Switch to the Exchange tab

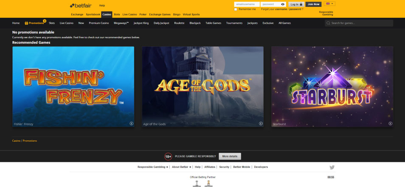coord(77,14)
